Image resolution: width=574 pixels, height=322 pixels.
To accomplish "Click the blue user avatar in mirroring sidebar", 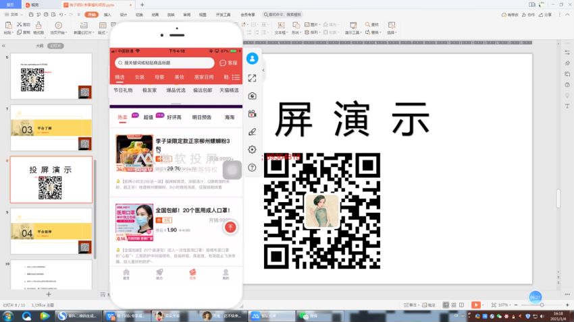I will coord(253,59).
